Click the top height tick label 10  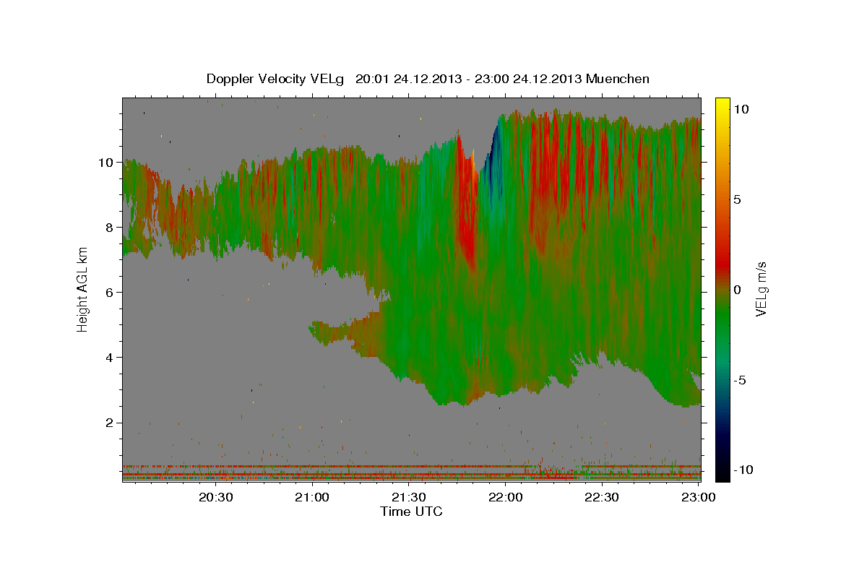tap(107, 163)
